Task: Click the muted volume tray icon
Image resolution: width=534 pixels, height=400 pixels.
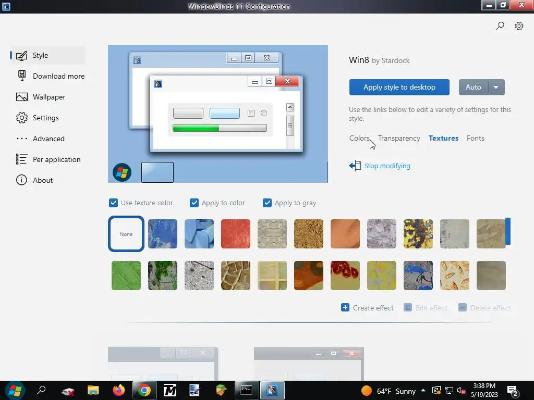Action: click(x=461, y=391)
